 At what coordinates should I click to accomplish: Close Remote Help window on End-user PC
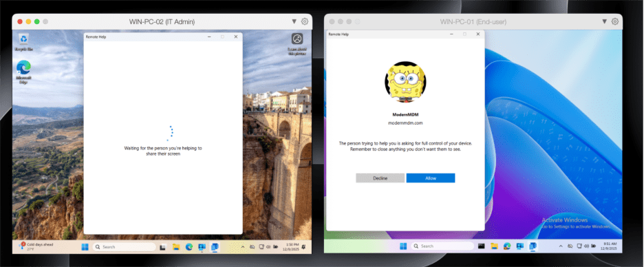478,34
